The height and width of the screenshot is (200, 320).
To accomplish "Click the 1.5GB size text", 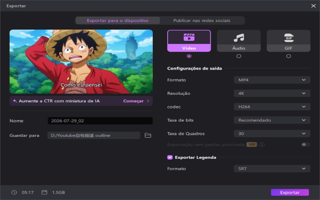I will (58, 192).
